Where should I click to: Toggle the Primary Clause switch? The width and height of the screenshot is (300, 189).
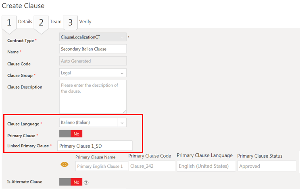click(71, 134)
